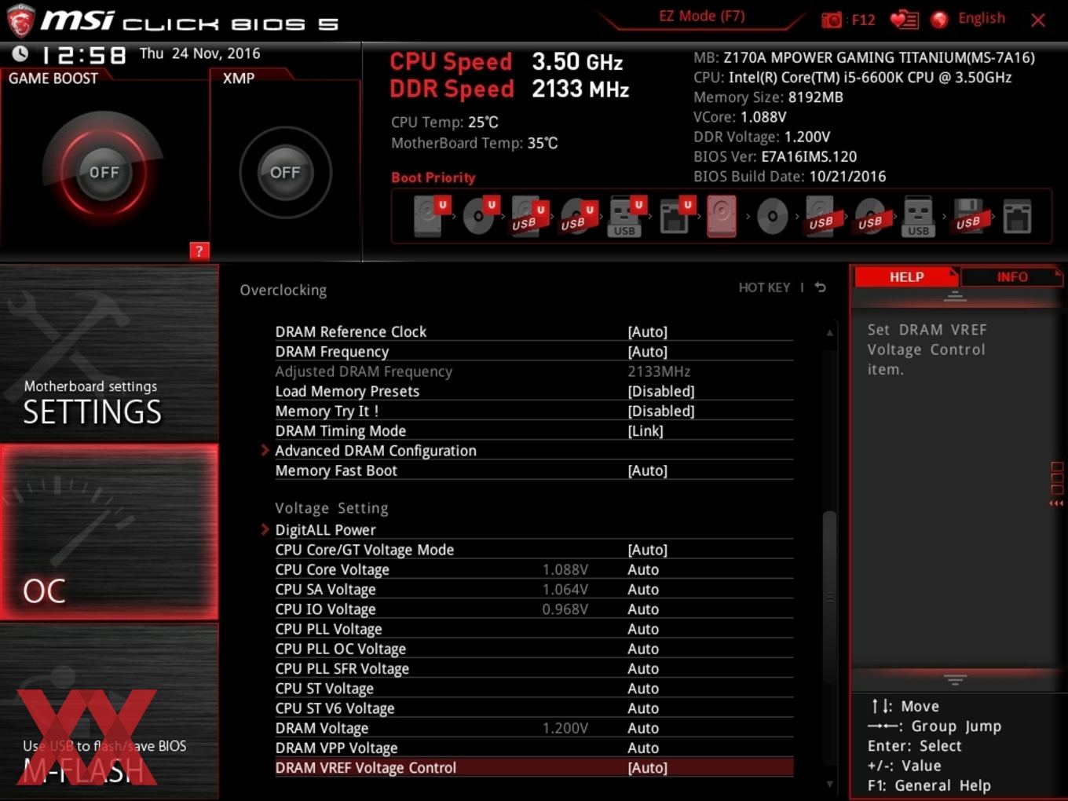
Task: Select the legacy CD/DVD boot device icon
Action: click(773, 217)
